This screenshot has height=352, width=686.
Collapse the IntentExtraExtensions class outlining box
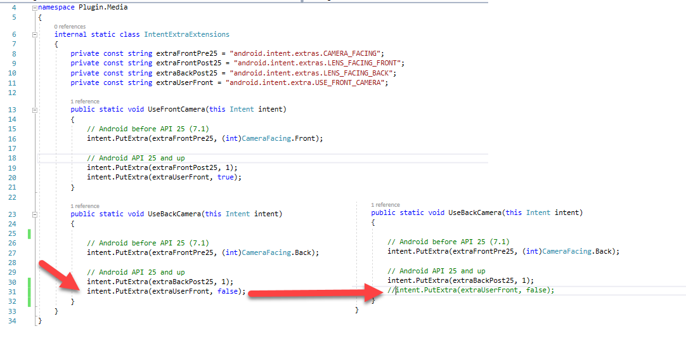[x=35, y=35]
